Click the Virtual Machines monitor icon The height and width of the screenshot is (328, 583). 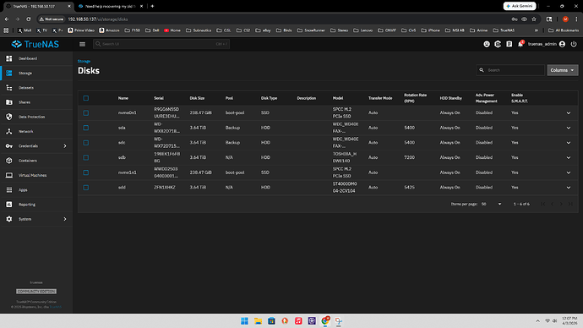coord(9,175)
